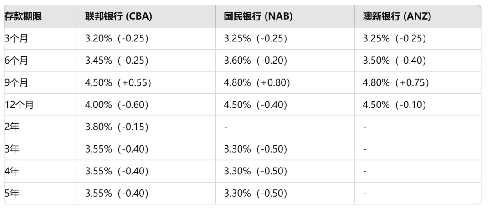Screen dimensions: 492x209
Task: Click the 5年 row label
Action: point(12,194)
